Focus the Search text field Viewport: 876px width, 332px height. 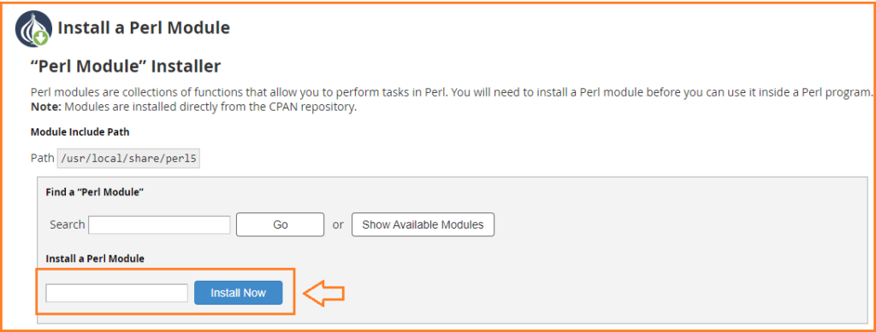pyautogui.click(x=159, y=225)
